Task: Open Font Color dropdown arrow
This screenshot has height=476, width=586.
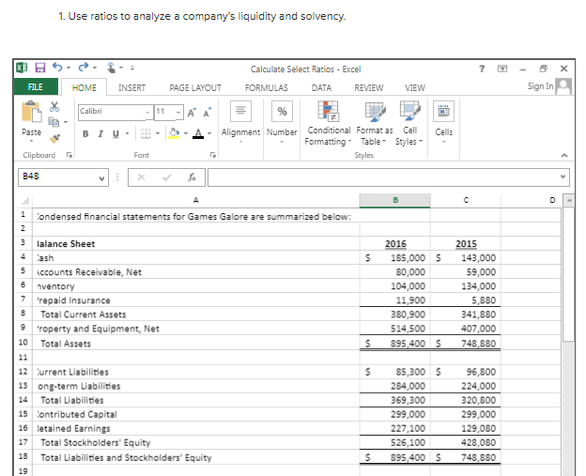Action: click(x=209, y=133)
